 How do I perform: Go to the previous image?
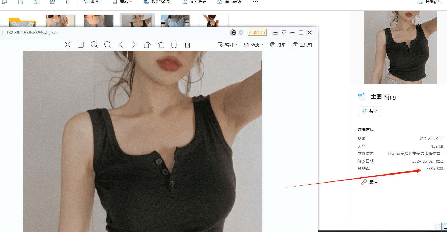(x=121, y=45)
